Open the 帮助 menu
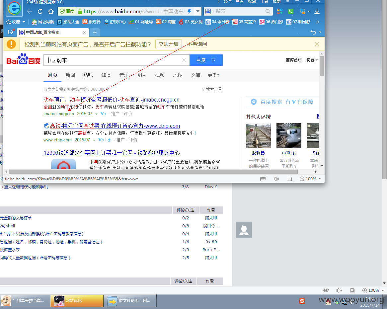 (276, 1)
